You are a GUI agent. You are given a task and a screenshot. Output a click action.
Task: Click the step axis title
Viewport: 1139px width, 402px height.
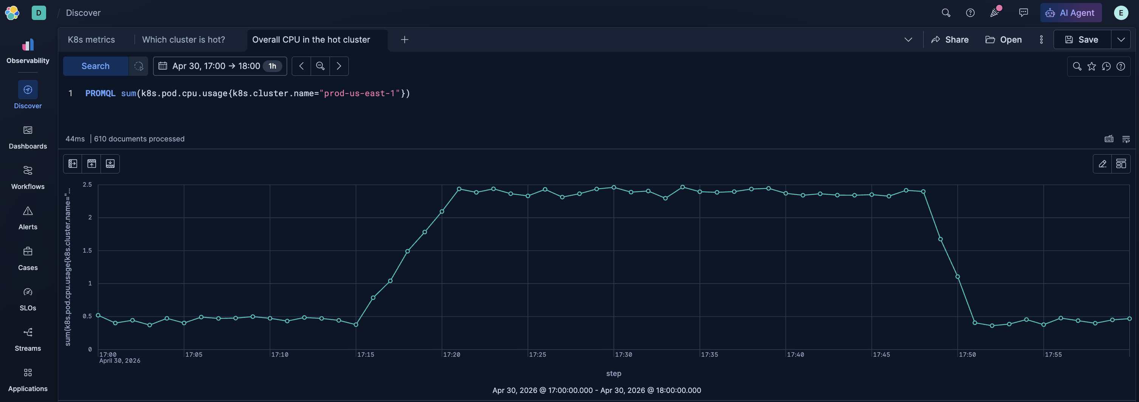(x=613, y=373)
